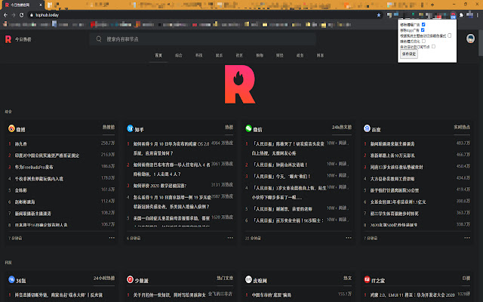This screenshot has width=483, height=302.
Task: Select the 首页 navigation tab
Action: [158, 55]
